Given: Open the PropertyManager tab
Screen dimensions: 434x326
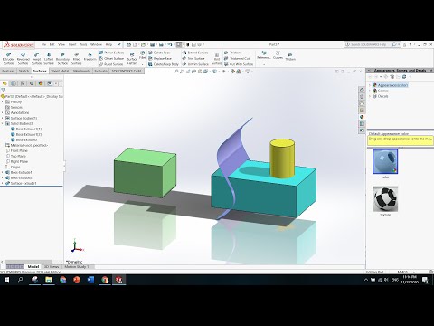Looking at the screenshot, I should click(x=14, y=83).
